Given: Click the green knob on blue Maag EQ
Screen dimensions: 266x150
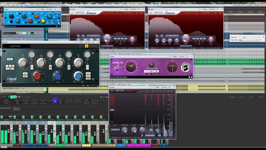Looking at the screenshot, I should coord(24,16).
